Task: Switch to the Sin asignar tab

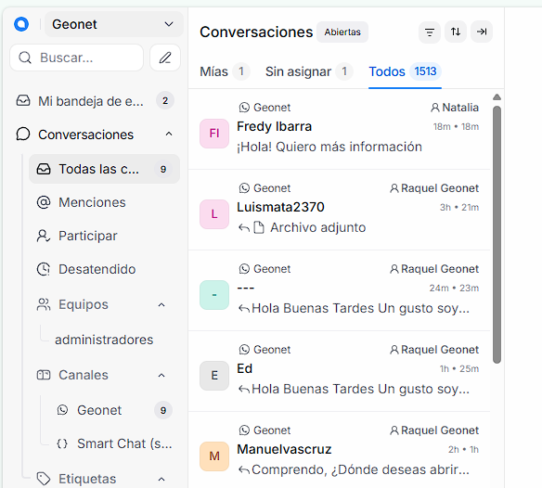Action: point(309,71)
